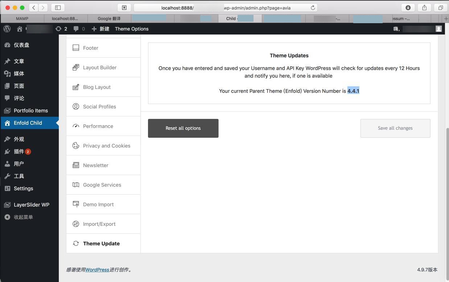The height and width of the screenshot is (282, 449).
Task: Click the LayerSlider WP icon
Action: point(7,205)
